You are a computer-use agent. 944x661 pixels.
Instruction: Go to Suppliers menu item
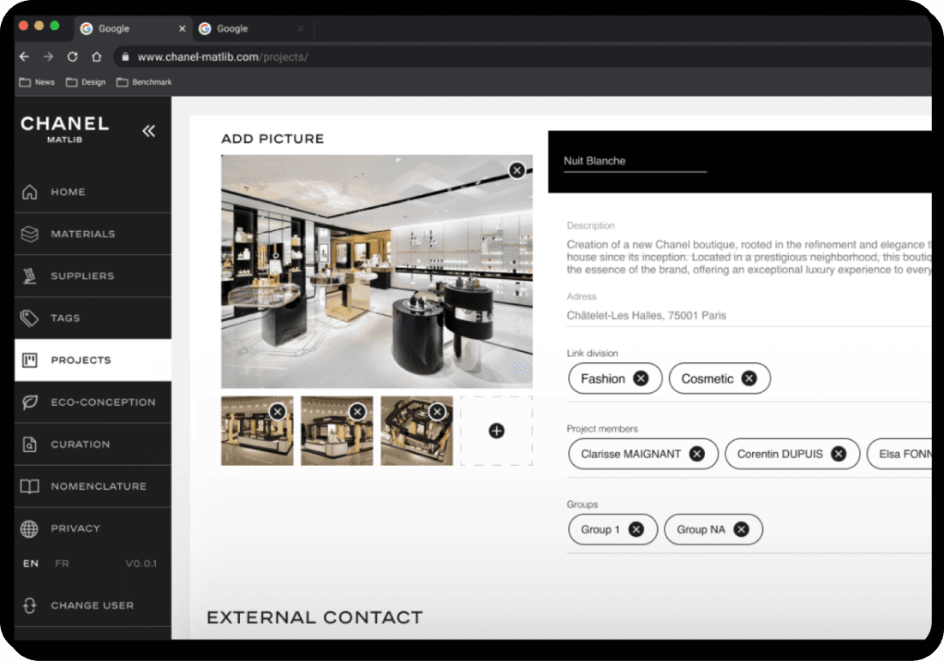click(x=93, y=277)
